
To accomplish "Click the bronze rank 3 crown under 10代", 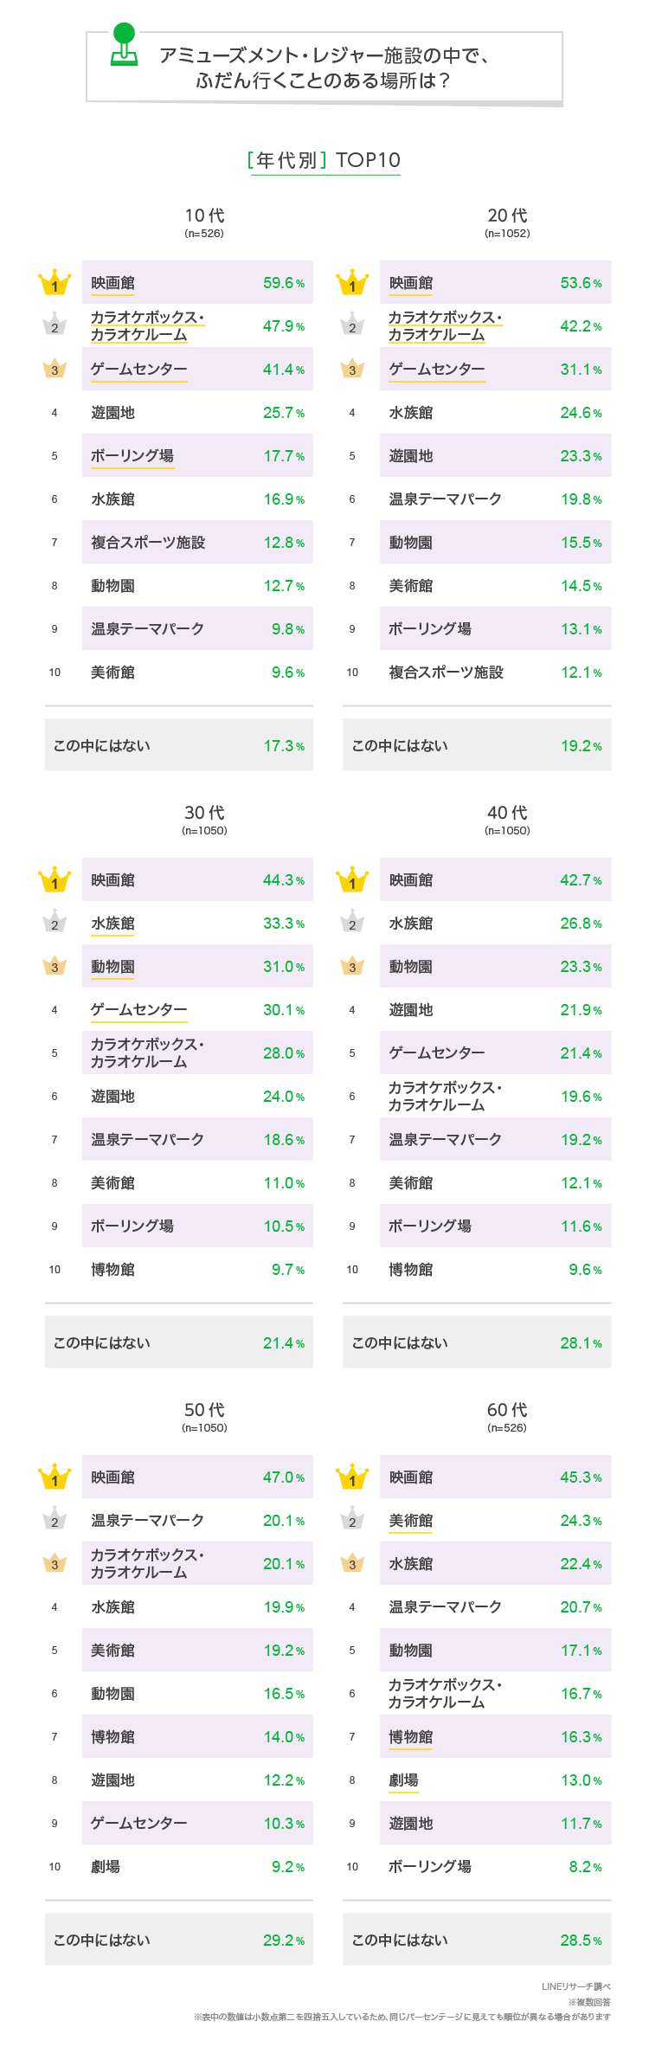I will coord(55,369).
